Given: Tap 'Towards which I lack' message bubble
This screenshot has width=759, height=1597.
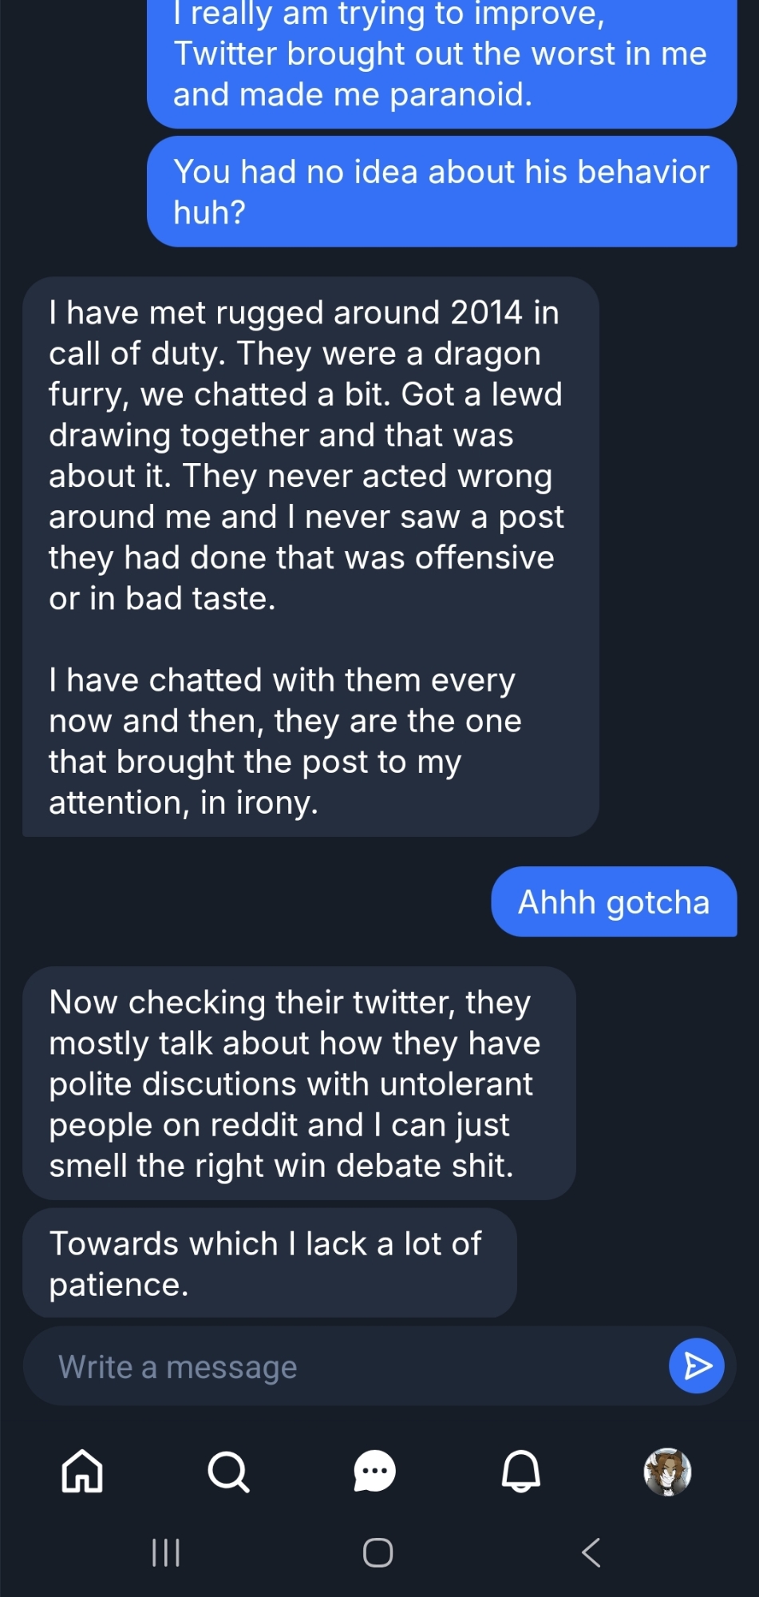Looking at the screenshot, I should click(x=267, y=1263).
